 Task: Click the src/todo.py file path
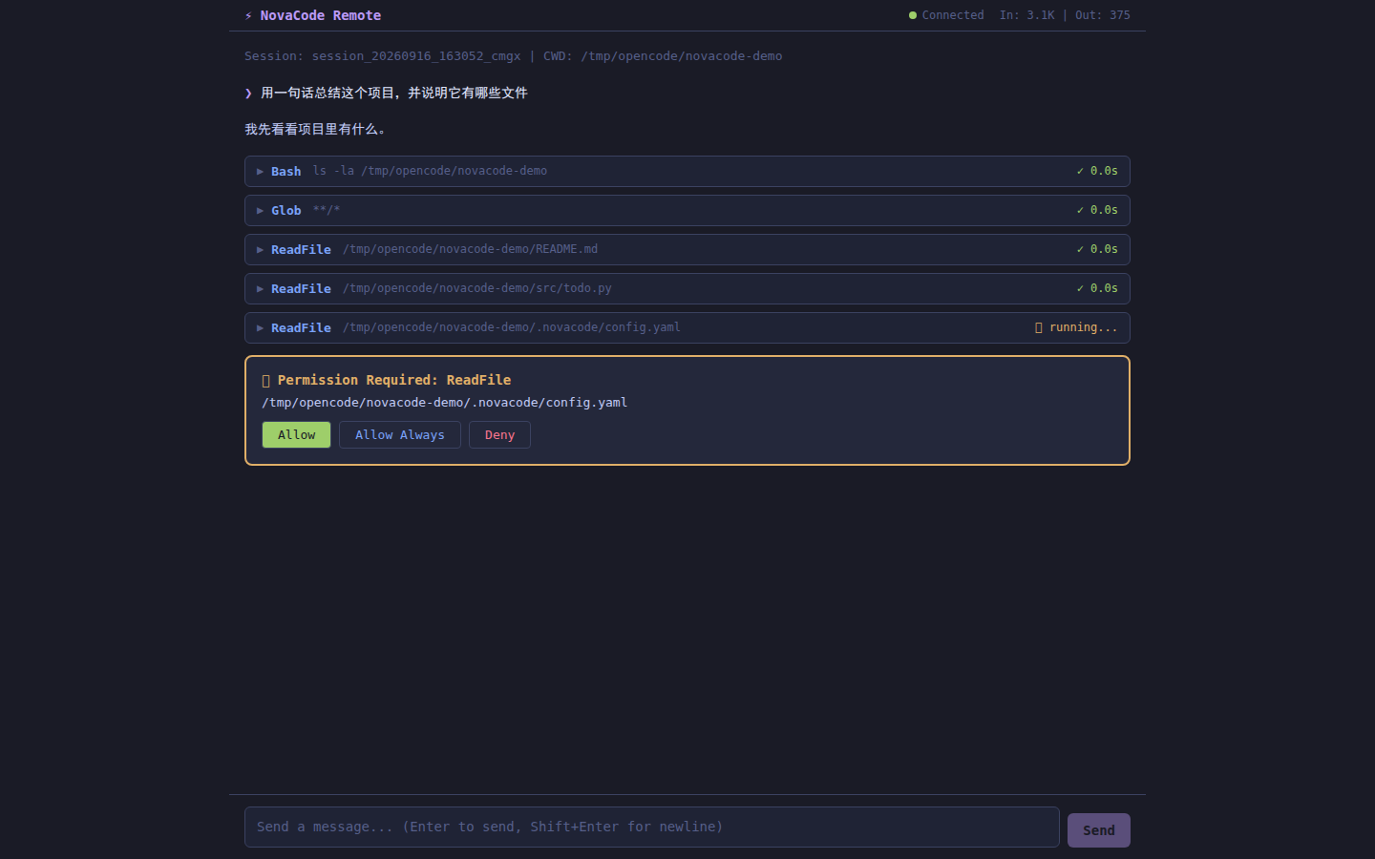(x=477, y=288)
